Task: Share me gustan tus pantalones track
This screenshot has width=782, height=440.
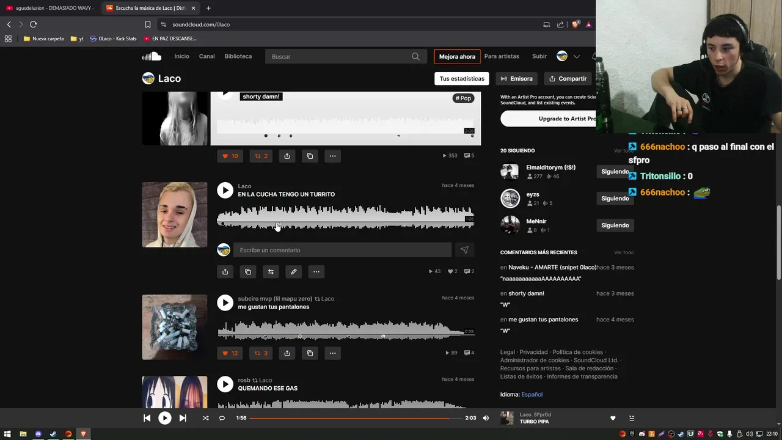Action: point(287,353)
